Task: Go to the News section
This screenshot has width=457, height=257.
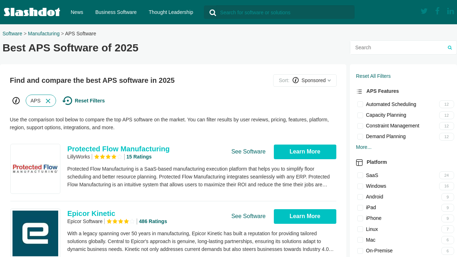Action: pos(77,12)
